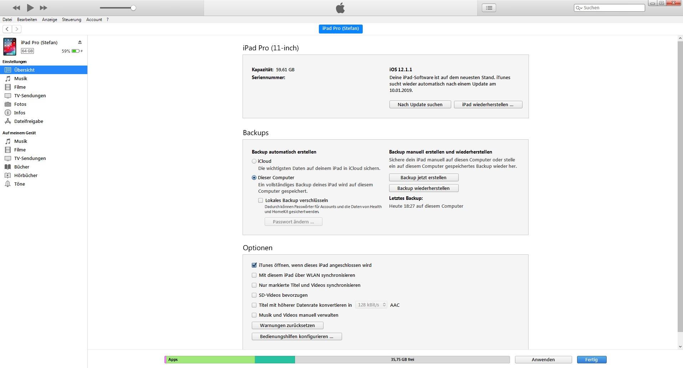
Task: Click the vertical scrollbar down arrow
Action: coord(680,346)
